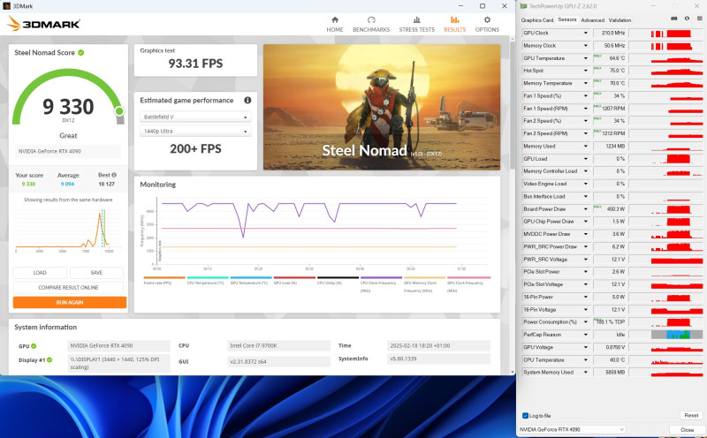The image size is (707, 438).
Task: Click the 3DMark app icon in title bar
Action: (x=6, y=6)
